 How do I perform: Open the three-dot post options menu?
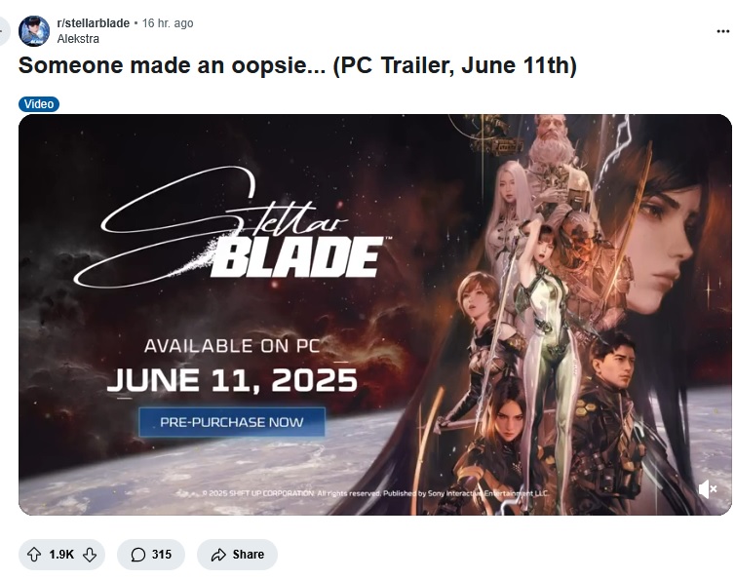723,31
